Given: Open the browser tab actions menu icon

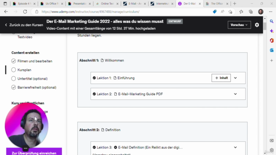Looking at the screenshot, I should click(5, 3).
